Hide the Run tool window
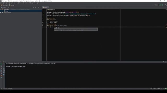Image resolution: width=167 pixels, height=93 pixels. pyautogui.click(x=166, y=62)
